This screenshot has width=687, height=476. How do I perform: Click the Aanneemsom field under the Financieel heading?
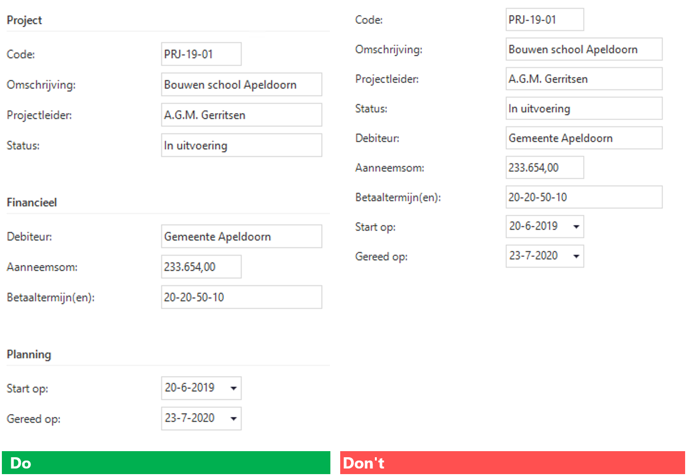point(201,267)
